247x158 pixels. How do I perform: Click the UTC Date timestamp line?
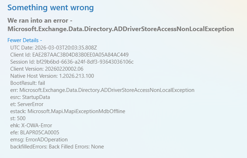coord(53,47)
